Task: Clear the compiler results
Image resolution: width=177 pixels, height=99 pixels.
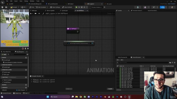Action: [x=110, y=89]
